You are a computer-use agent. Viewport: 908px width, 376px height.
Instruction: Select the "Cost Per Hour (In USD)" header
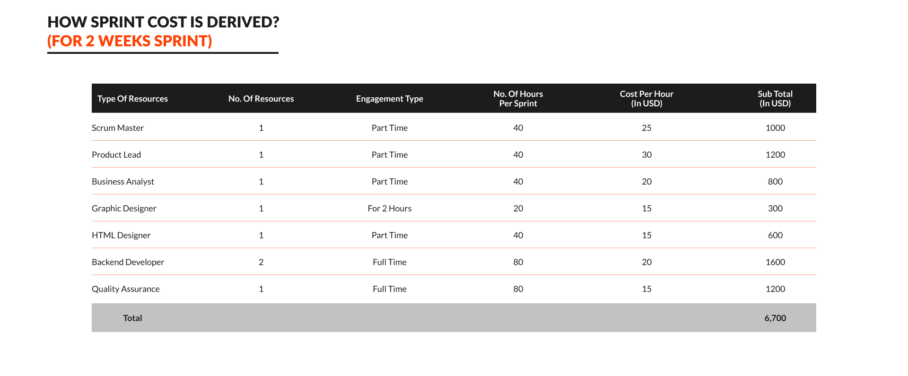click(646, 99)
